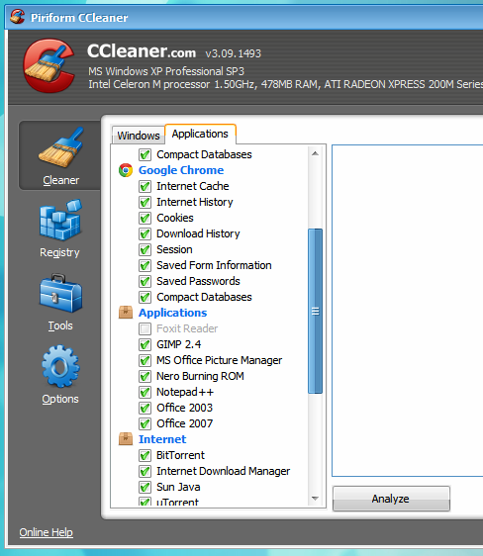Uncheck Chrome Session checkbox
Screen dimensions: 483x556
click(145, 249)
